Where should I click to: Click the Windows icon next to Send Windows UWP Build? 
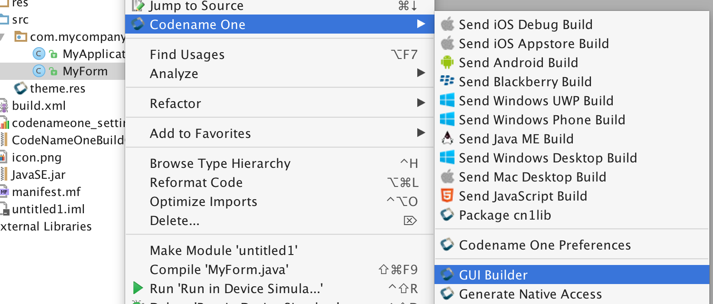tap(448, 101)
